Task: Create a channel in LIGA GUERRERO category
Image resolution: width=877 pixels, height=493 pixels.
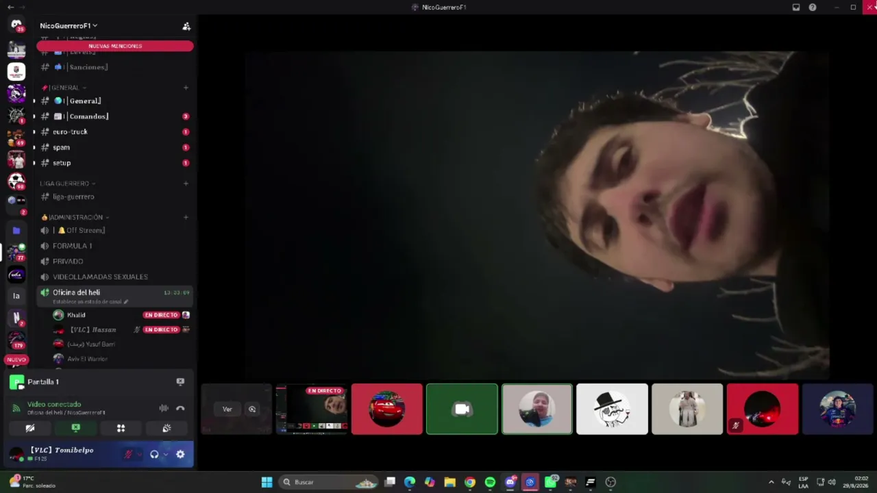Action: tap(186, 184)
